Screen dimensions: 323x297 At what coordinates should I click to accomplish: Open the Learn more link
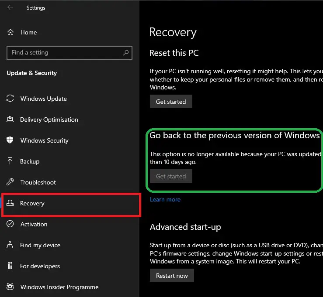click(165, 199)
